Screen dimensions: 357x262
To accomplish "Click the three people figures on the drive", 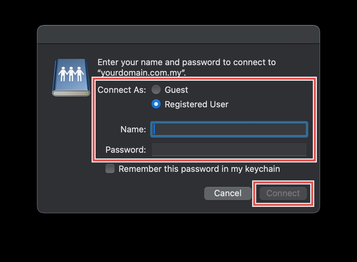I will pos(71,74).
